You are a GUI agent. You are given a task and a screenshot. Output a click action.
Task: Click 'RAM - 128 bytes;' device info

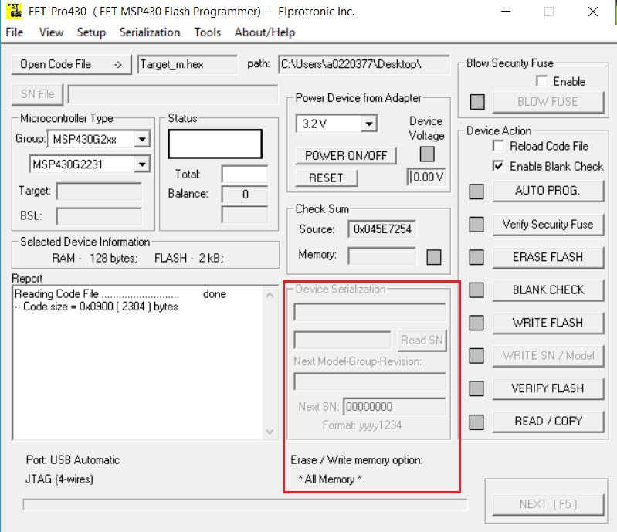(x=95, y=258)
